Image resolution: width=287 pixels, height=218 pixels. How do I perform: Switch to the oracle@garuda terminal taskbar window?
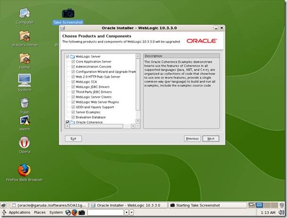coord(49,205)
